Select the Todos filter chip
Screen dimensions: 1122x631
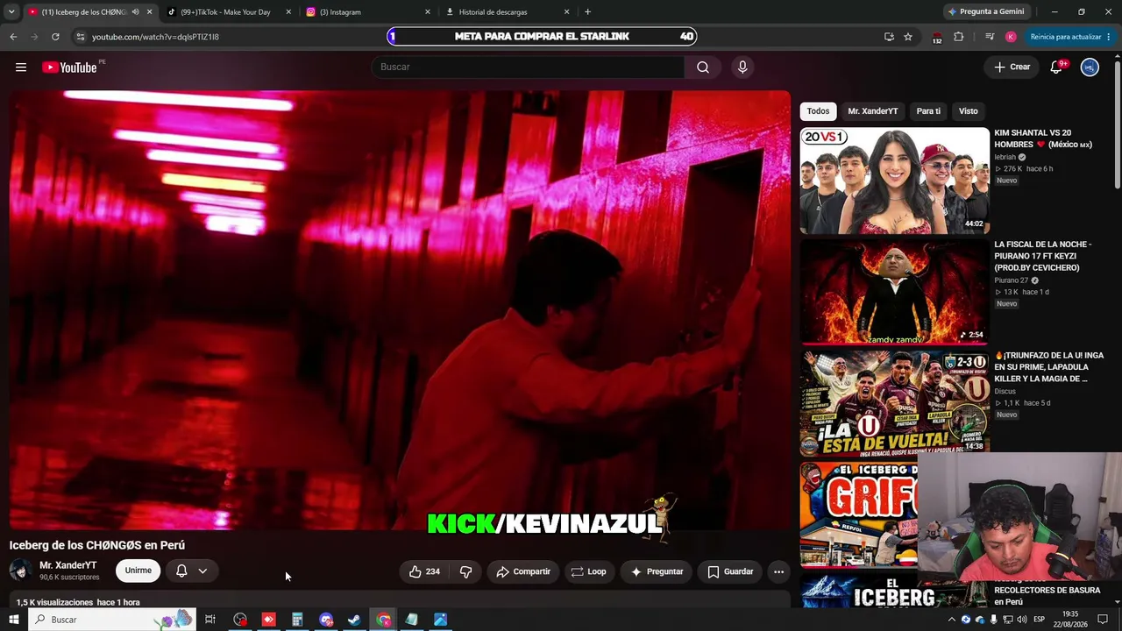(818, 111)
